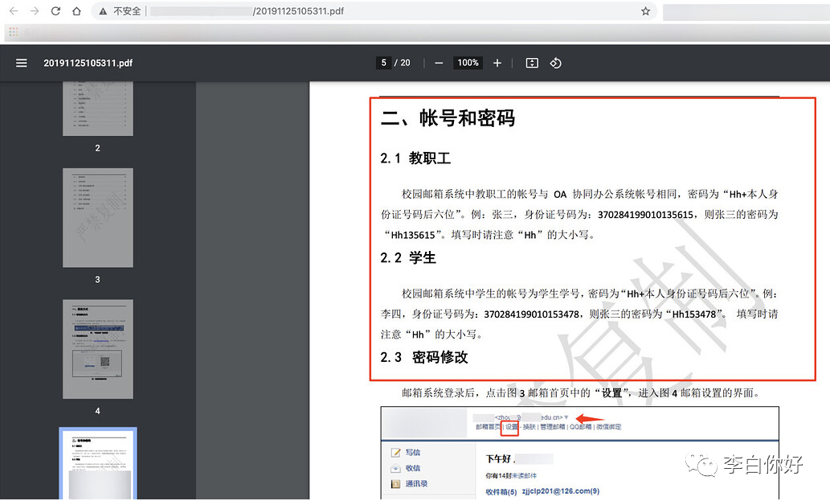Zoom in with the plus icon
The image size is (830, 501).
tap(497, 63)
